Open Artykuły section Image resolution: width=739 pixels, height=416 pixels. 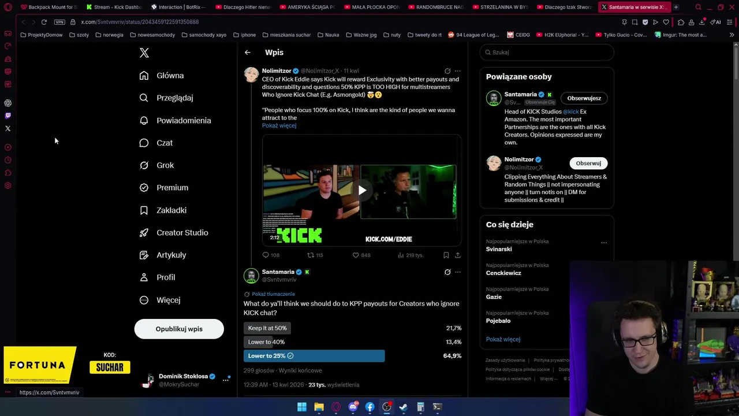(x=163, y=255)
